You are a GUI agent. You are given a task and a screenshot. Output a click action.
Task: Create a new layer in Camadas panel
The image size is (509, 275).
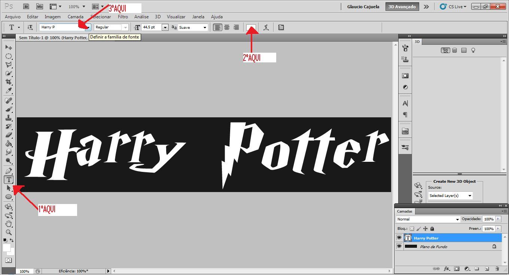tap(487, 269)
